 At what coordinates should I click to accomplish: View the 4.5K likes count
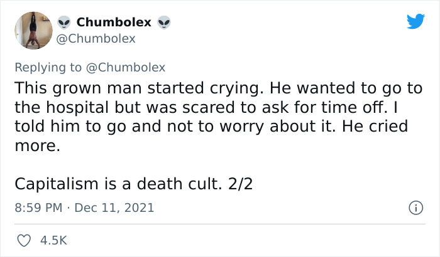[53, 240]
